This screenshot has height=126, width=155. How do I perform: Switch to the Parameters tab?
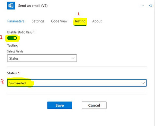[x=16, y=21]
